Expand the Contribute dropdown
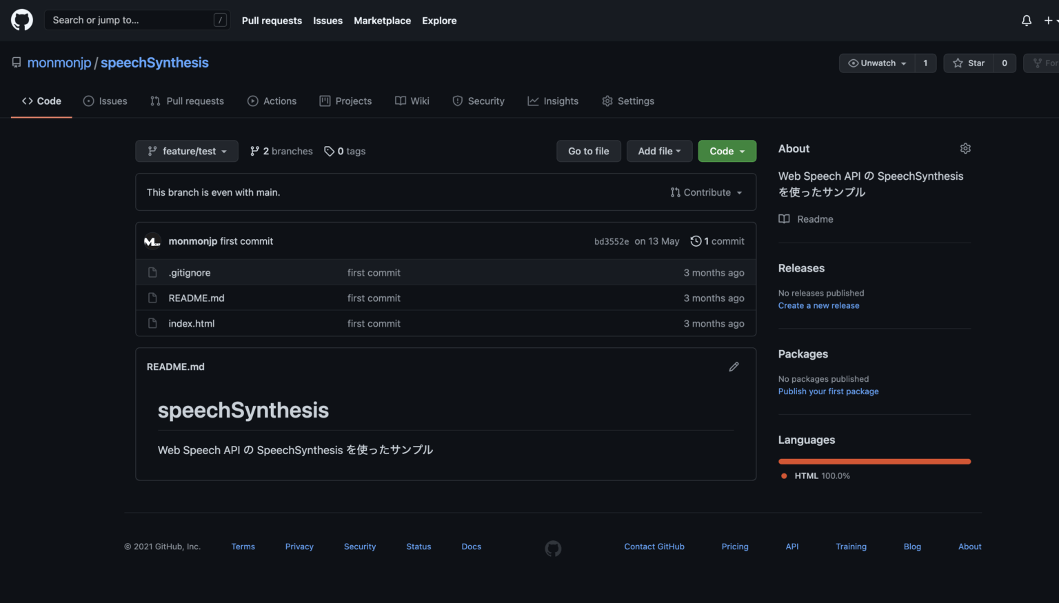The width and height of the screenshot is (1059, 603). pyautogui.click(x=706, y=192)
